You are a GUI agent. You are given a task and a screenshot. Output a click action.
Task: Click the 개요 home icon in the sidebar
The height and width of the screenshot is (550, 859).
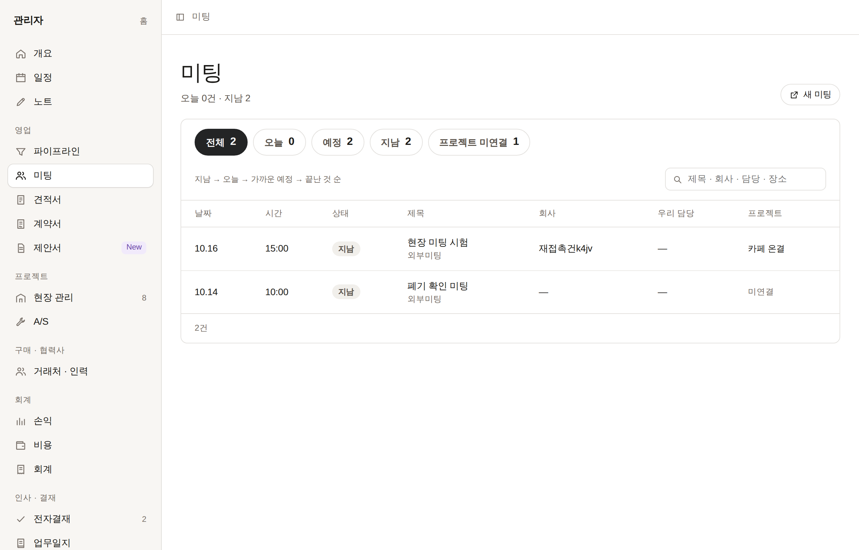pyautogui.click(x=21, y=54)
